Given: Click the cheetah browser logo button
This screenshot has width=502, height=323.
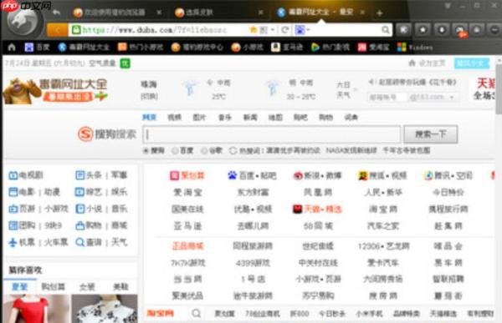Looking at the screenshot, I should click(x=23, y=21).
